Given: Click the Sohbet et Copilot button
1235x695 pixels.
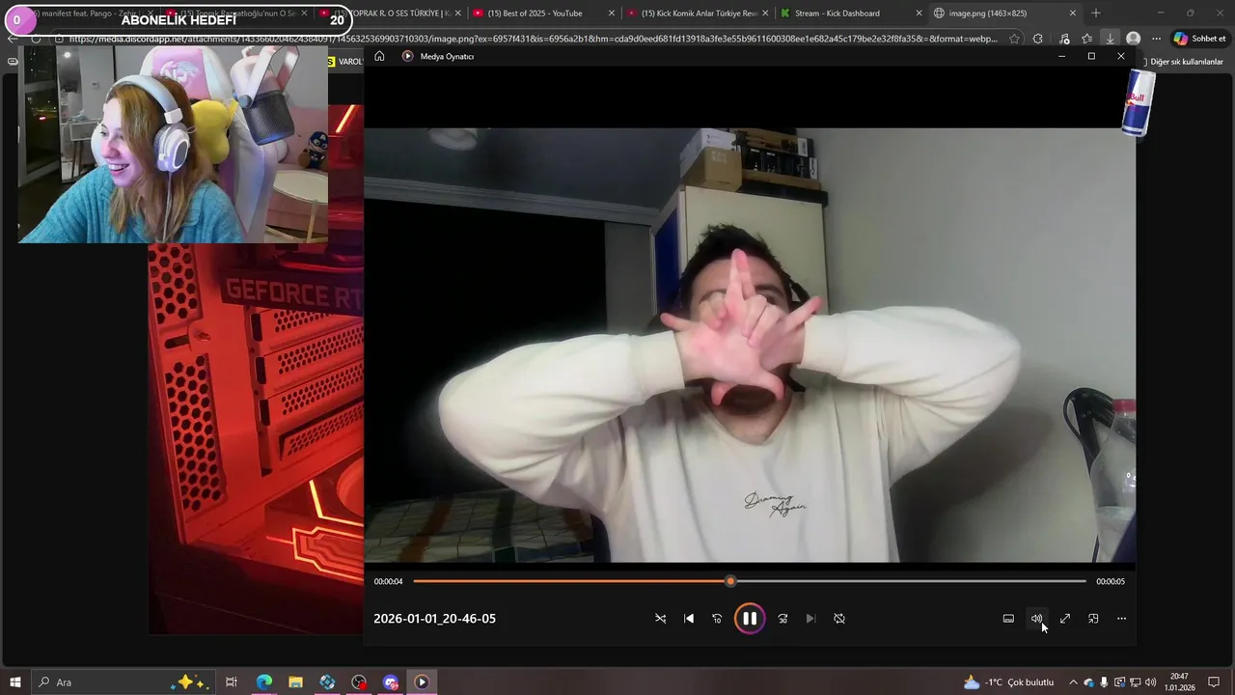Looking at the screenshot, I should (1199, 39).
